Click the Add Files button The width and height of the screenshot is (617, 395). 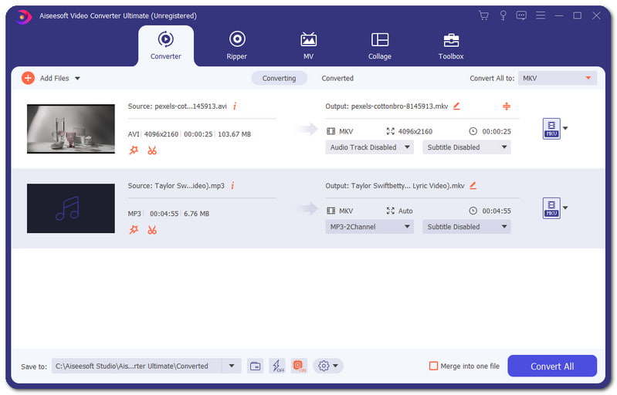[51, 78]
